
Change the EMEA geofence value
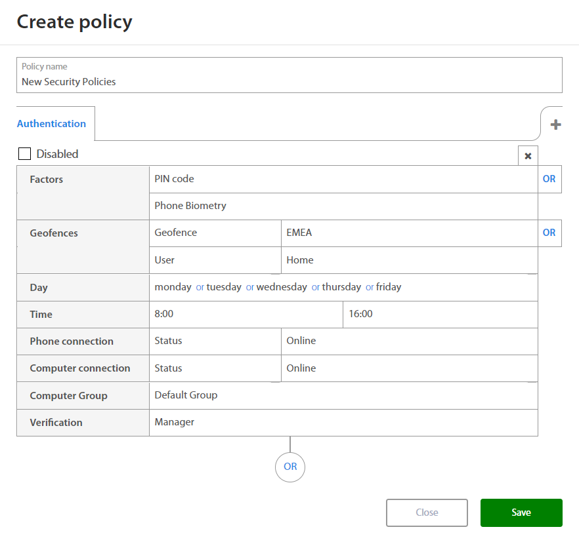[408, 233]
